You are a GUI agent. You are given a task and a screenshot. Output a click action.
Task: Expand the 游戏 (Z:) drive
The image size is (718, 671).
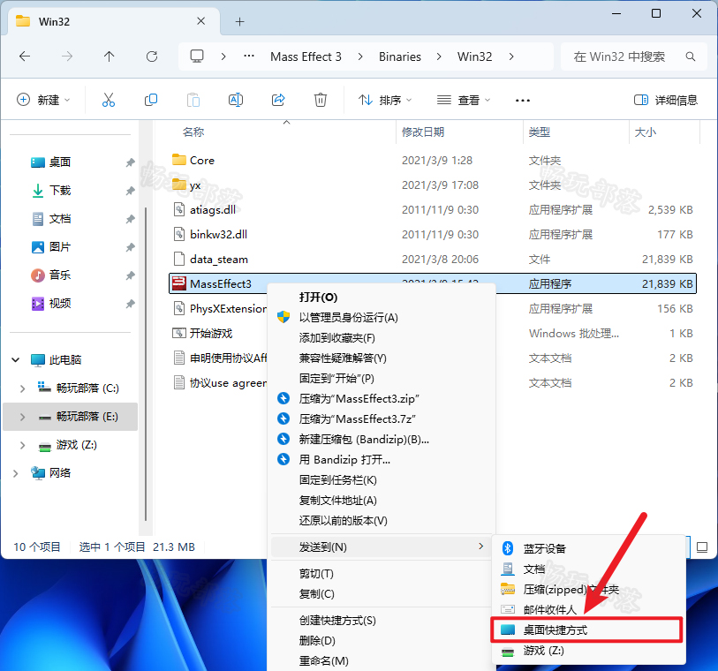coord(22,445)
